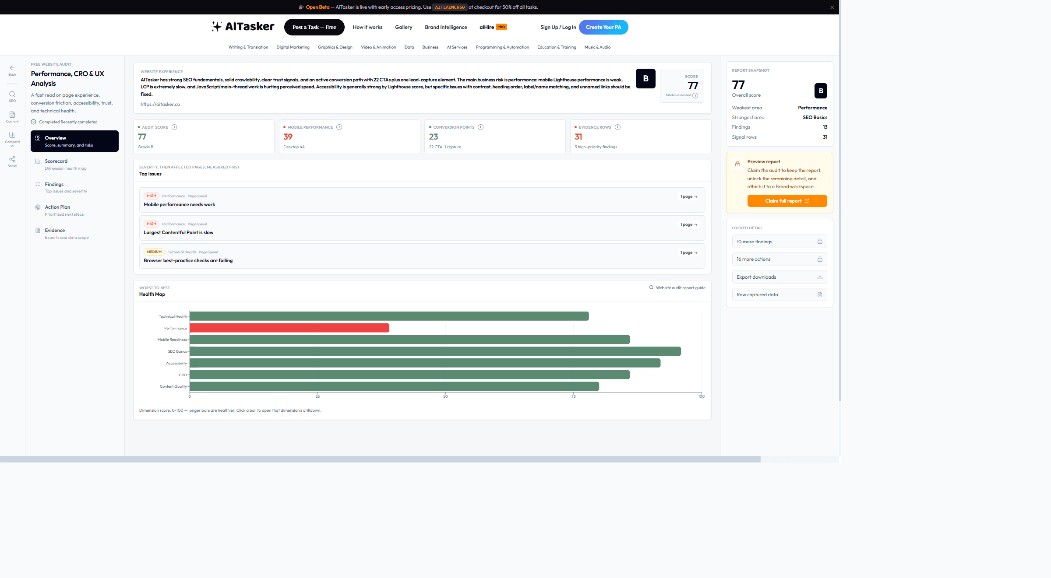Open Data category

coord(409,47)
